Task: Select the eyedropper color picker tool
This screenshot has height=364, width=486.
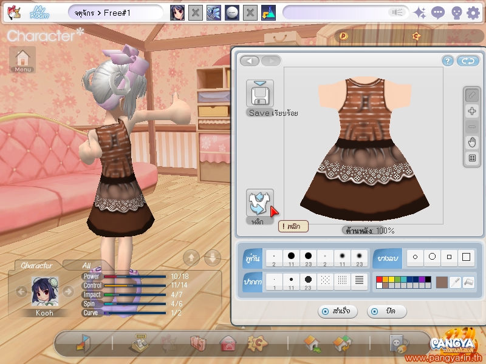Action: click(455, 282)
